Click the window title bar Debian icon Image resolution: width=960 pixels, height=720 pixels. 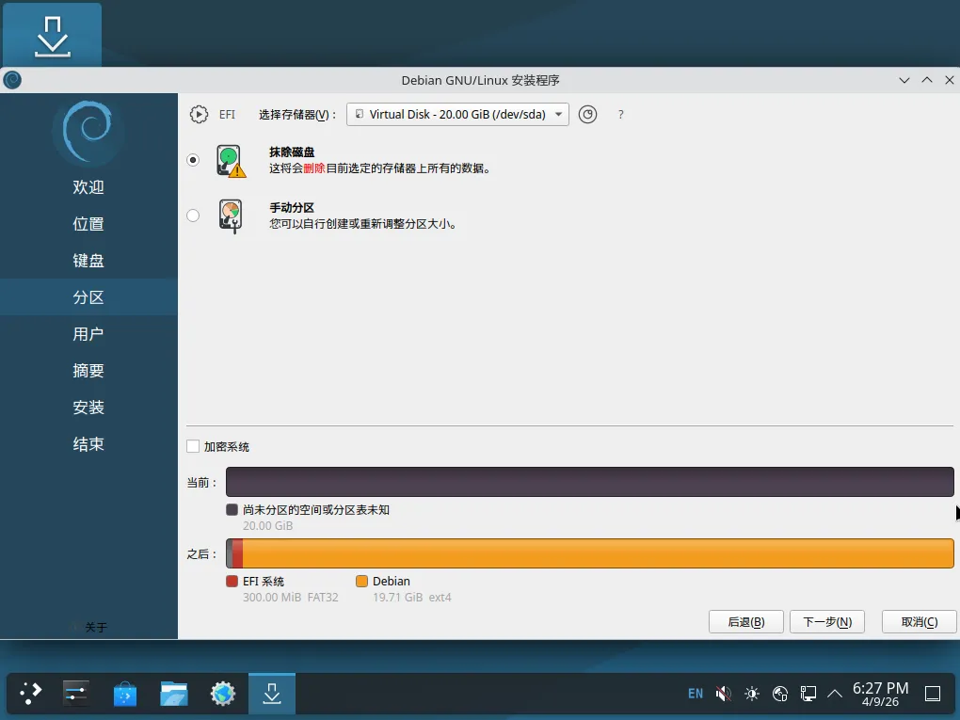(x=12, y=80)
